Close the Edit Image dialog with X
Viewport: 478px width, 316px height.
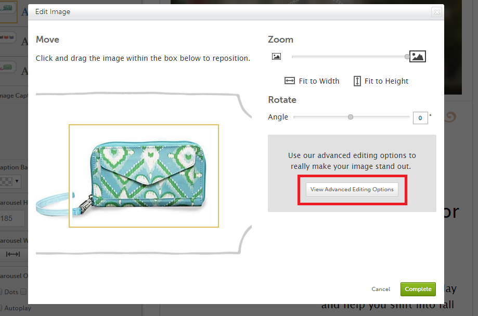(436, 12)
